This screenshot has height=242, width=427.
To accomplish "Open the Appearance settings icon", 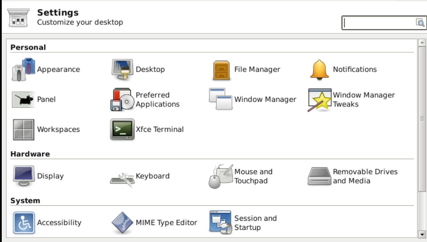I will pyautogui.click(x=24, y=69).
